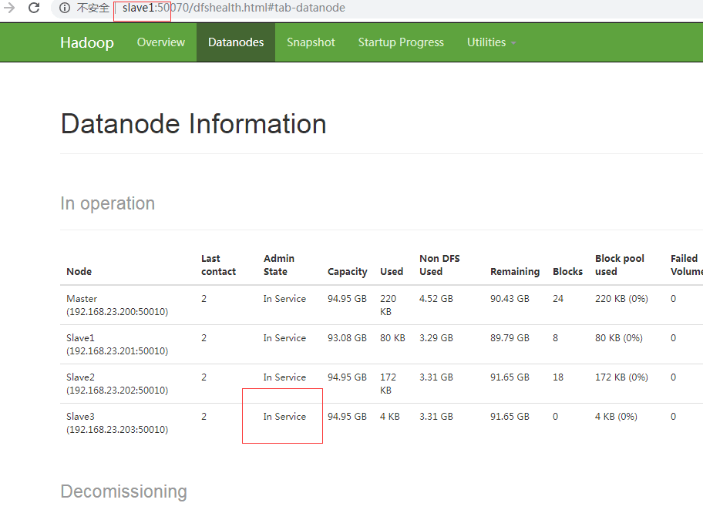Image resolution: width=703 pixels, height=513 pixels.
Task: Click the Master (192.168.23.200:50010) node cell
Action: click(x=117, y=305)
